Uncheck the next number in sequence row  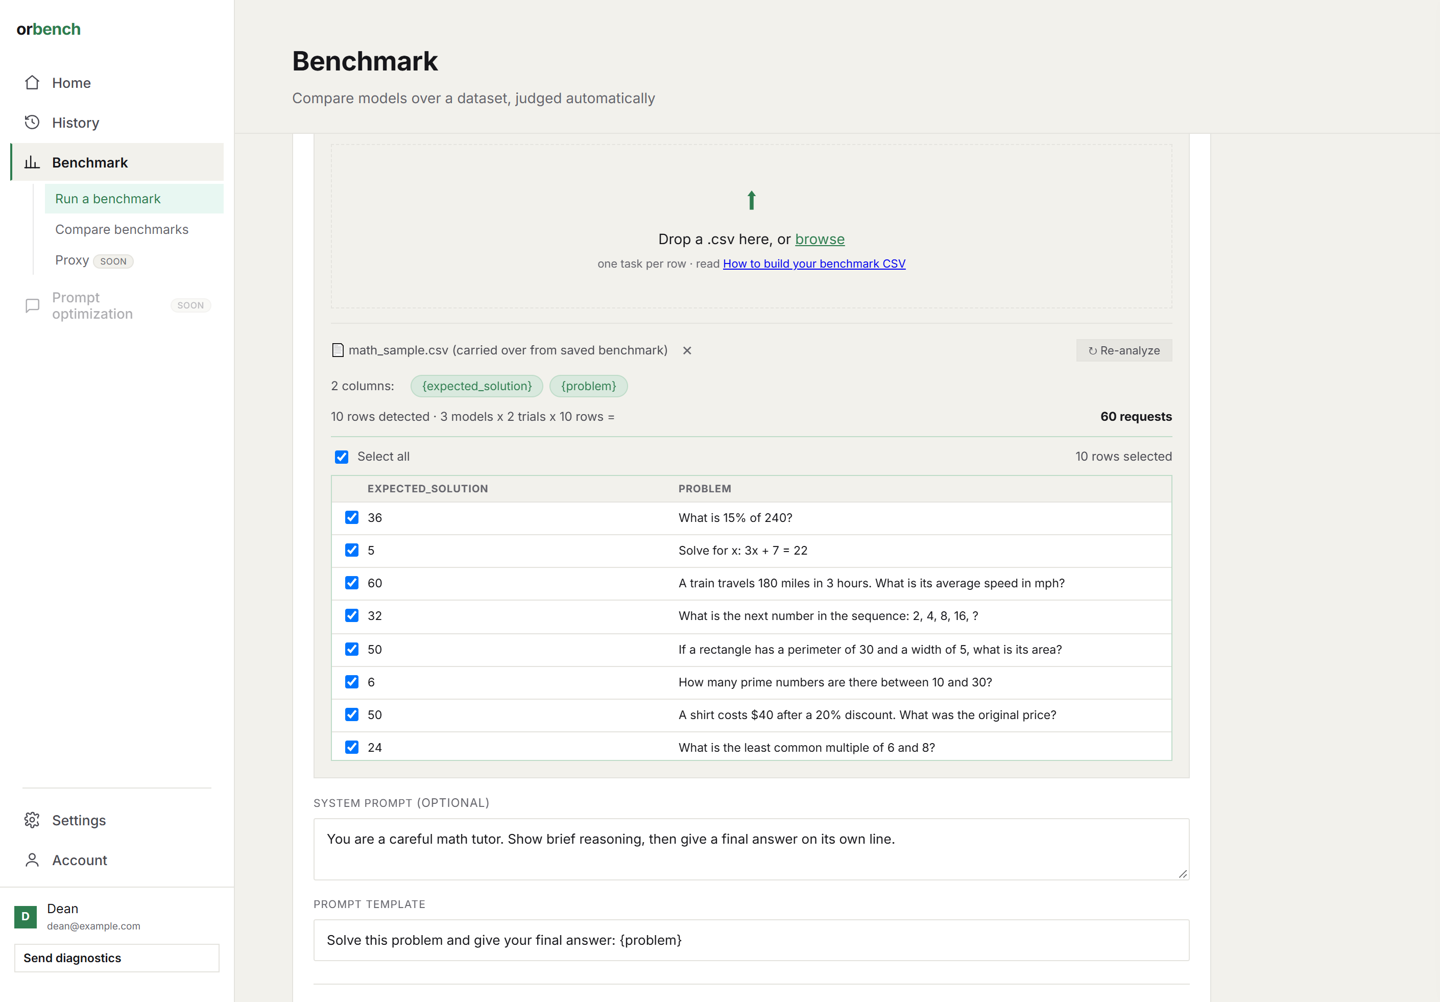pyautogui.click(x=352, y=615)
